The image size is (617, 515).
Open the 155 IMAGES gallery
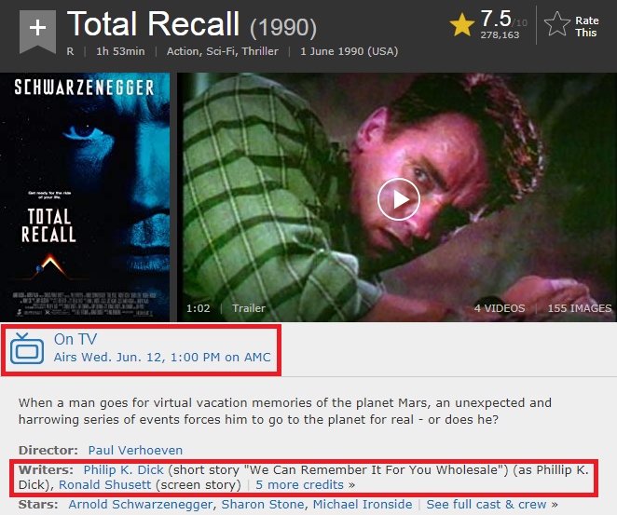tap(580, 308)
